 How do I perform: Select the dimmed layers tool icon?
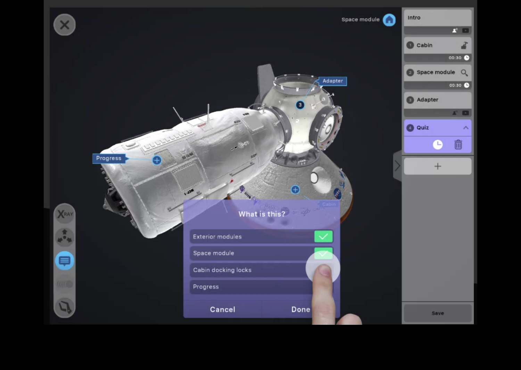coord(65,284)
